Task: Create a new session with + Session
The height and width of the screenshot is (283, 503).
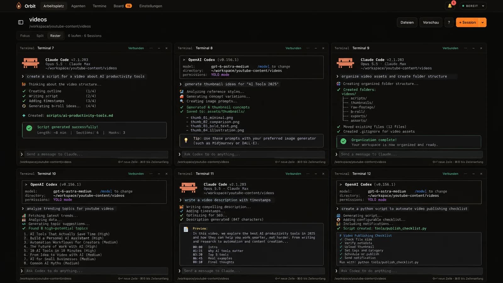Action: click(x=467, y=22)
